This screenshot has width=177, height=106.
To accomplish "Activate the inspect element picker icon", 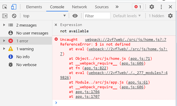I will coord(5,7).
